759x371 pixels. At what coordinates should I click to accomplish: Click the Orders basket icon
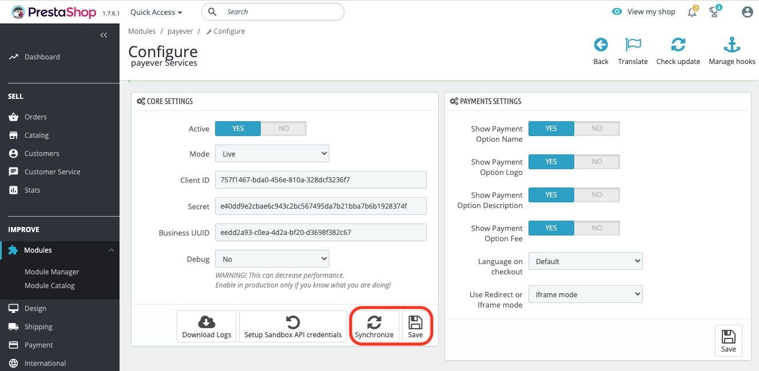tap(13, 117)
